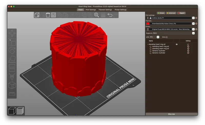Select the Seam painting cube tool
The width and height of the screenshot is (205, 125).
pyautogui.click(x=12, y=85)
